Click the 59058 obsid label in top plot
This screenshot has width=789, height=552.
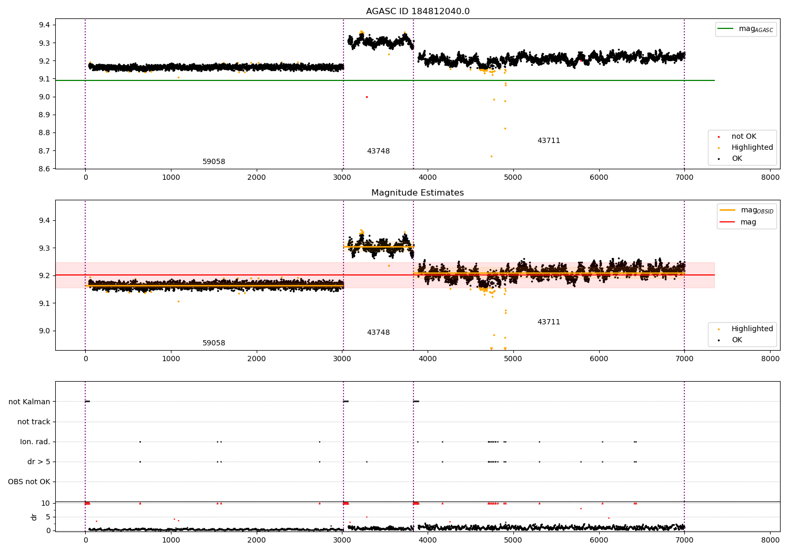click(214, 162)
